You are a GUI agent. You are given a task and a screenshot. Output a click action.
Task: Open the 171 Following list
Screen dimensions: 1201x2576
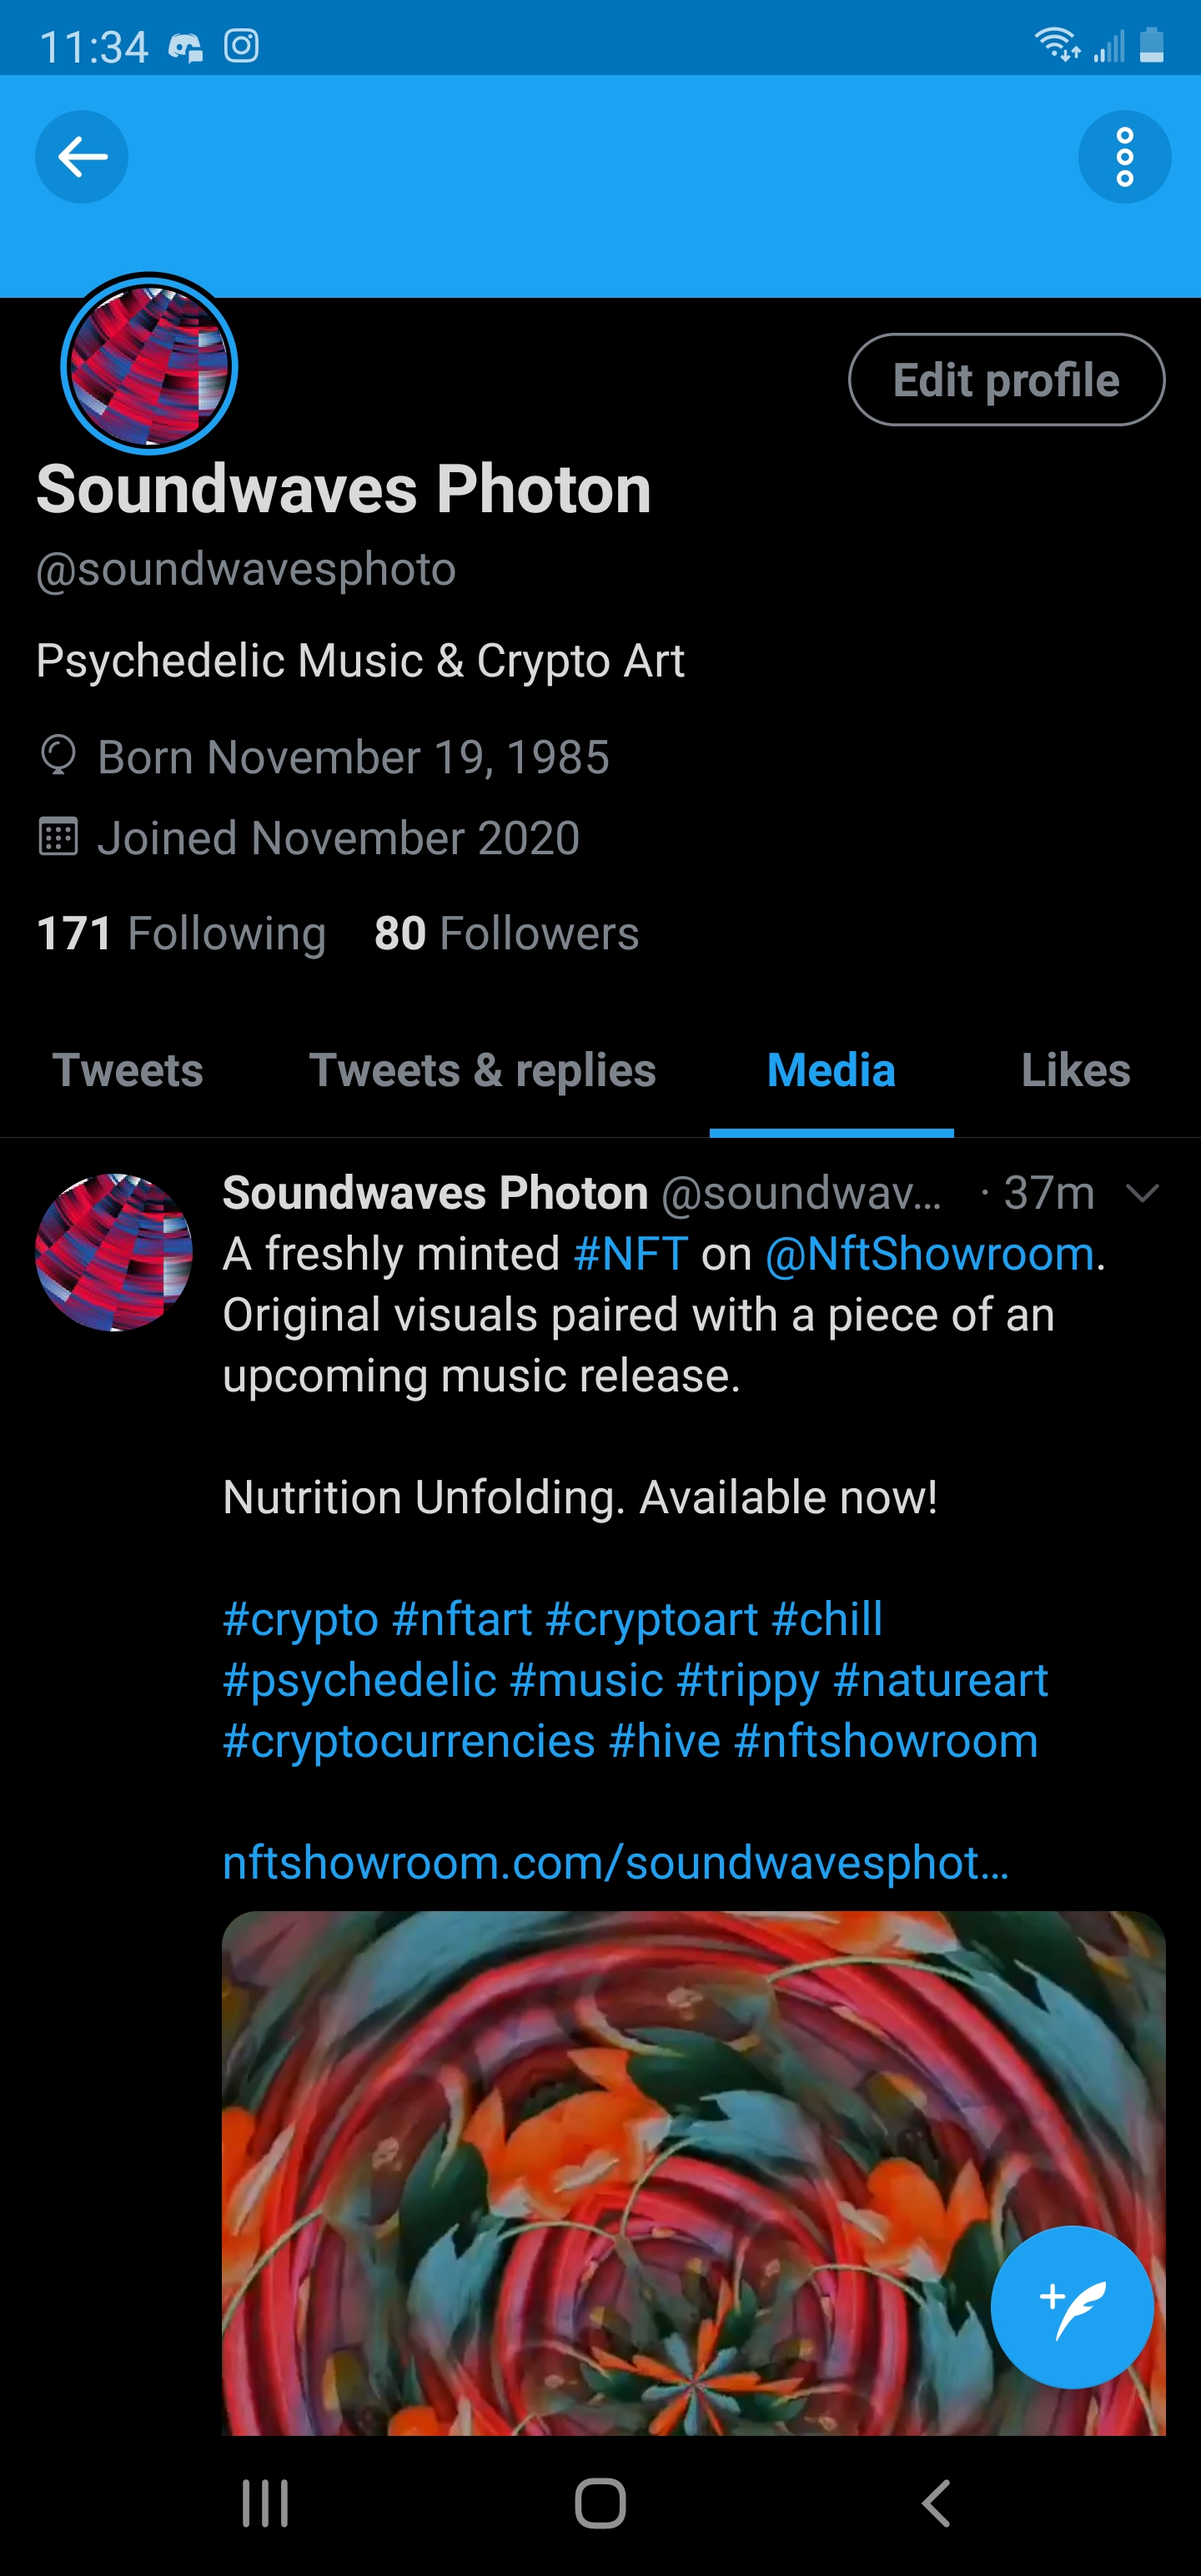click(181, 933)
